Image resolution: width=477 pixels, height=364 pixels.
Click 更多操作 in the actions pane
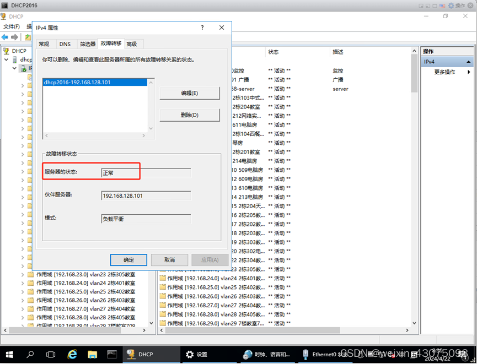coord(444,72)
